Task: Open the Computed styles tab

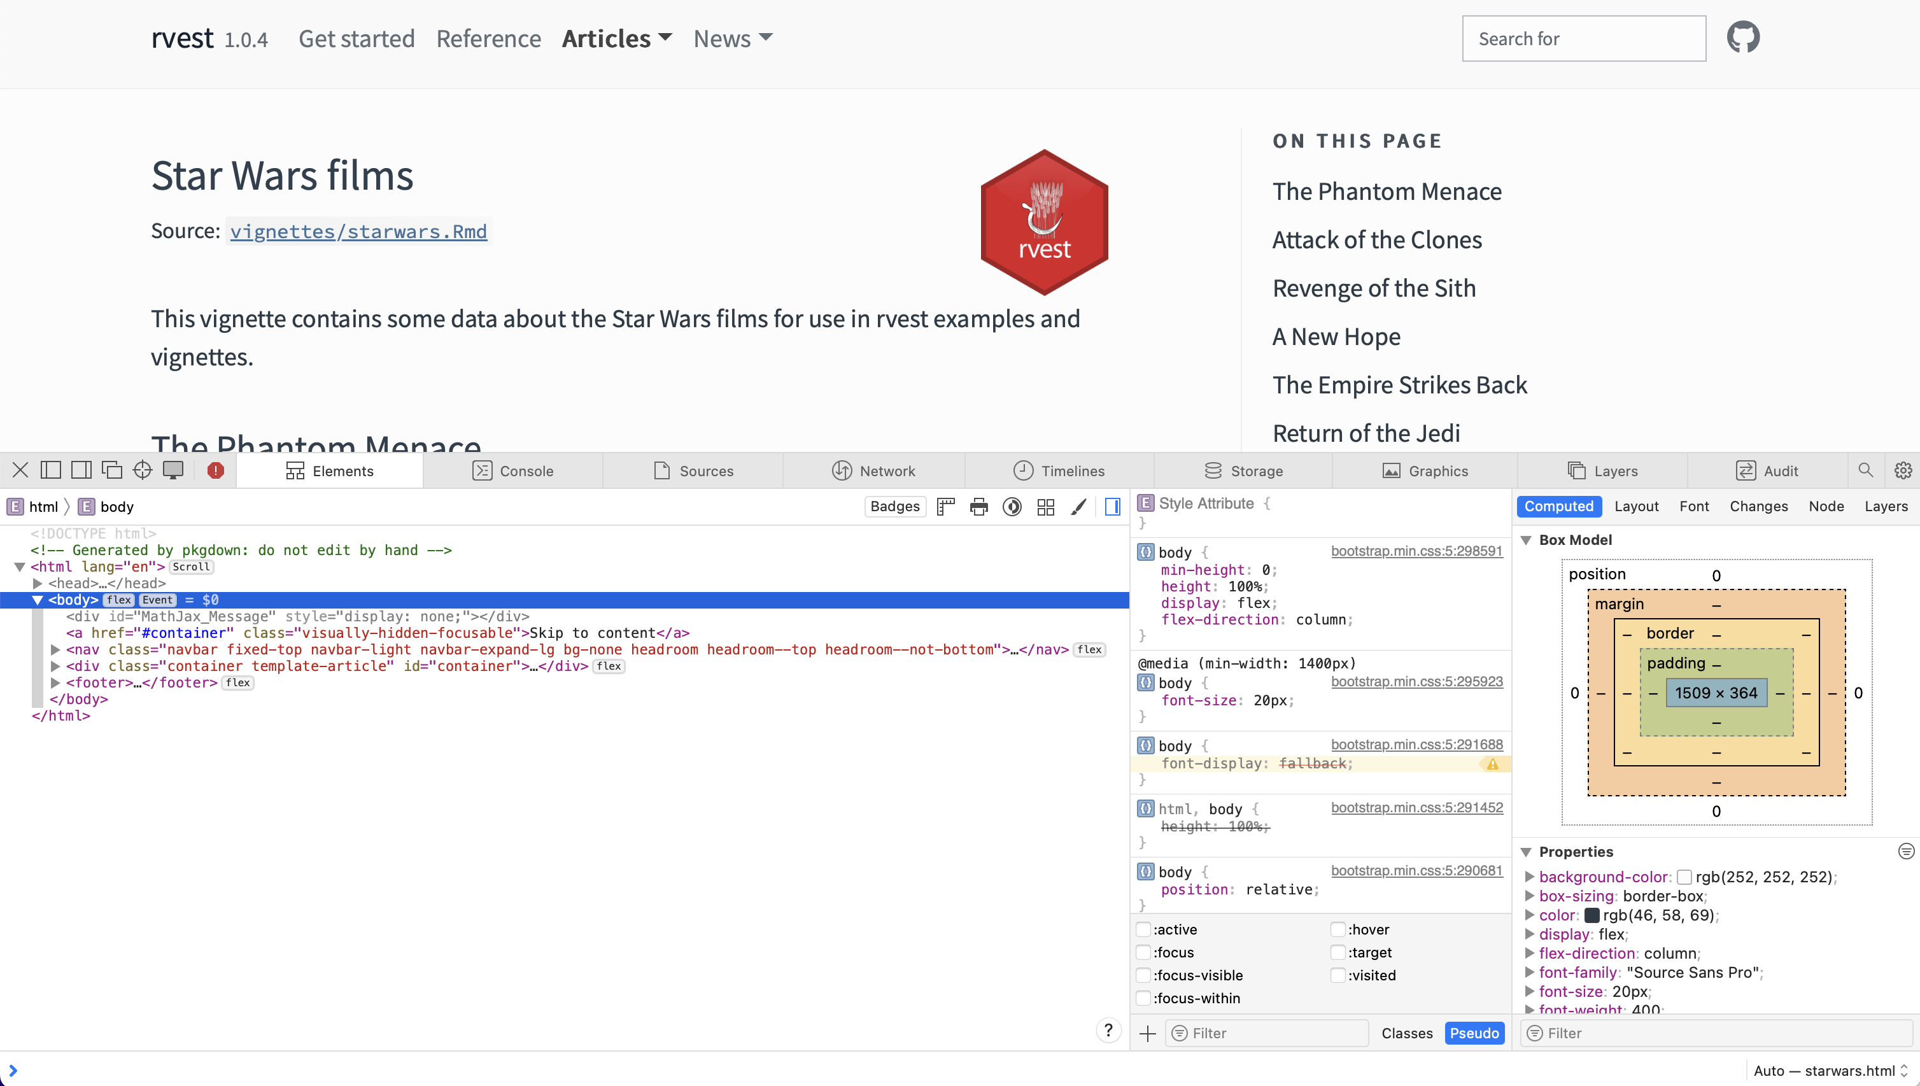Action: (1559, 507)
